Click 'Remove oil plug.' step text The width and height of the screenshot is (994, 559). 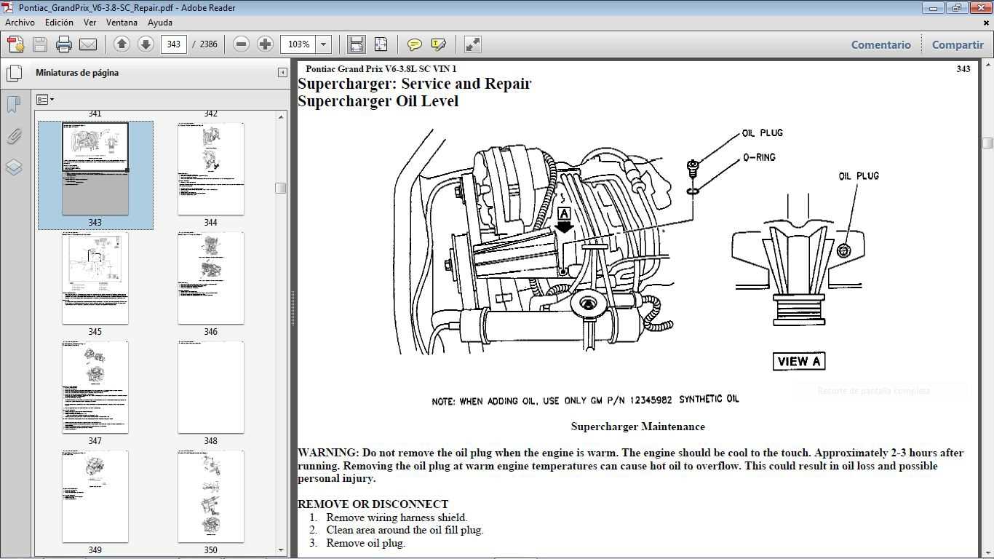tap(365, 543)
